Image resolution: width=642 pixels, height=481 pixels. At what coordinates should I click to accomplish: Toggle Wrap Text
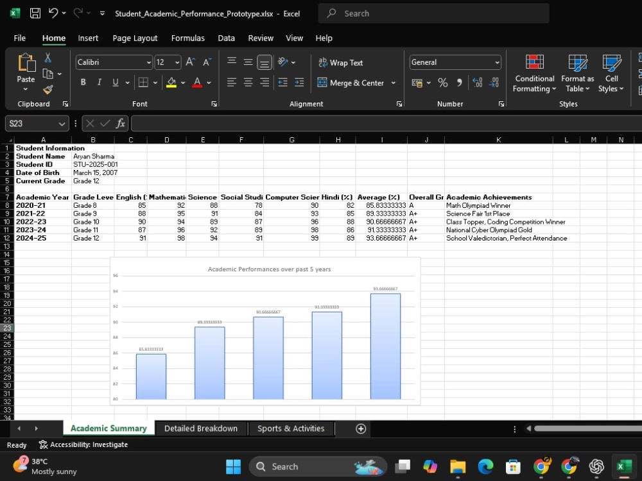pyautogui.click(x=341, y=63)
